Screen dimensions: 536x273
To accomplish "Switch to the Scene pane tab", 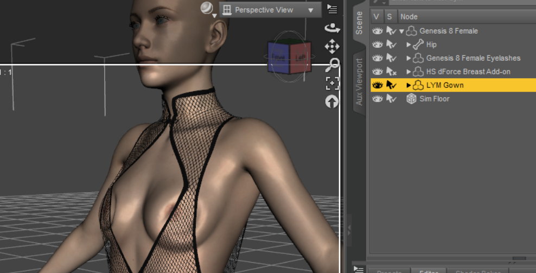I will [x=359, y=23].
